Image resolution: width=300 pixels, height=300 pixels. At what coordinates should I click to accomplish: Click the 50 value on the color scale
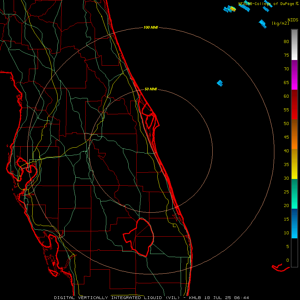pos(286,124)
